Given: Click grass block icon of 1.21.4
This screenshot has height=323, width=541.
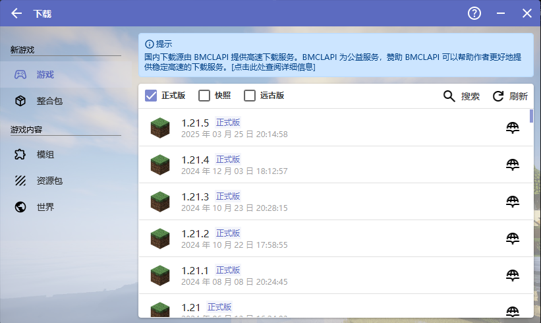Looking at the screenshot, I should [x=160, y=165].
